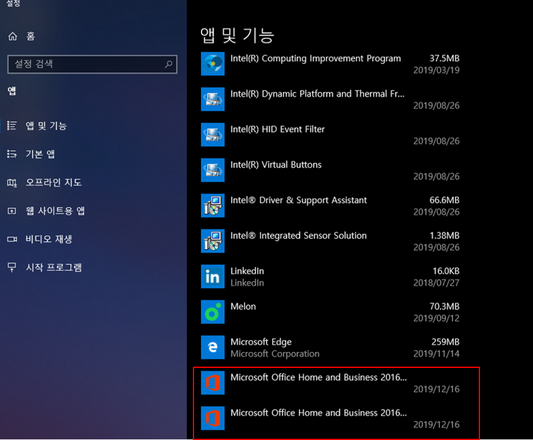This screenshot has height=440, width=533.
Task: Select the Melon app name
Action: pos(243,306)
